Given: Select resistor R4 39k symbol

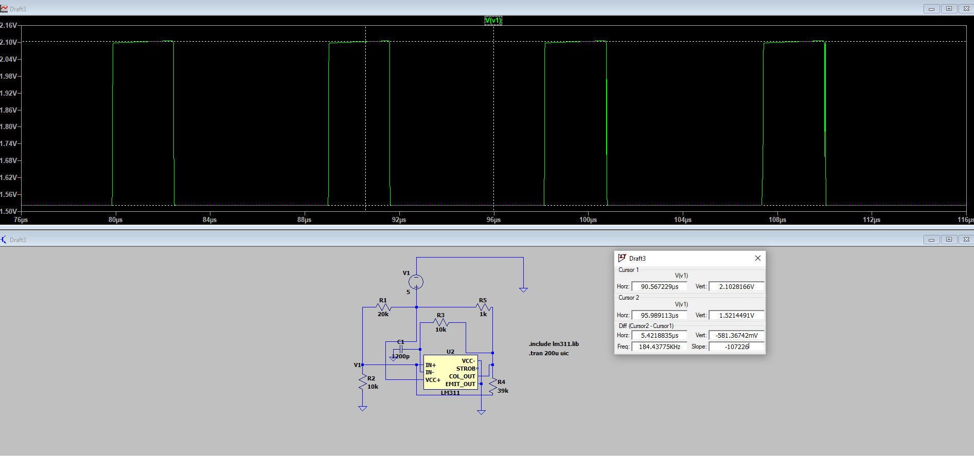Looking at the screenshot, I should click(x=493, y=386).
